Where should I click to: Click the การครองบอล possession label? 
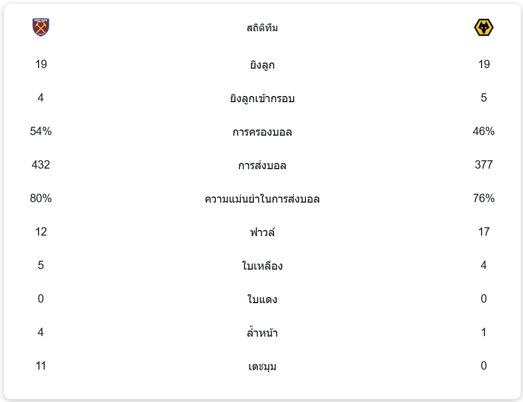point(262,132)
